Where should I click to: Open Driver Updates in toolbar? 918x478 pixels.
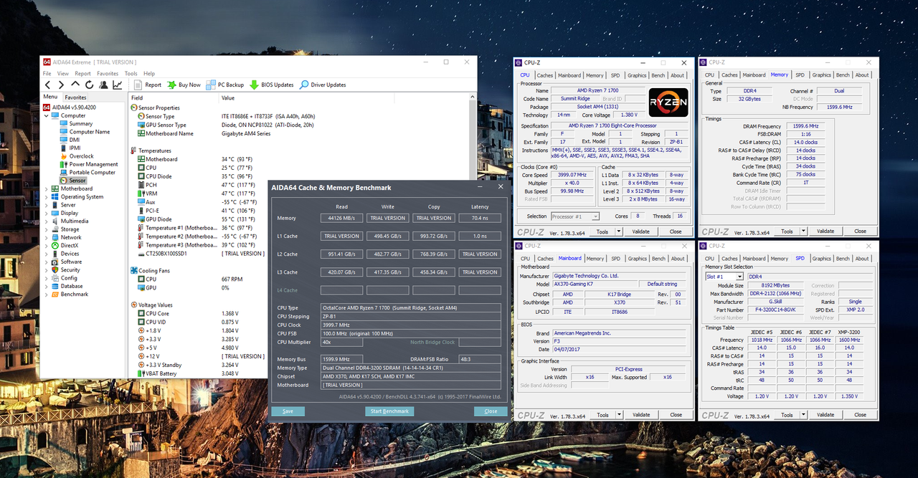pos(323,85)
